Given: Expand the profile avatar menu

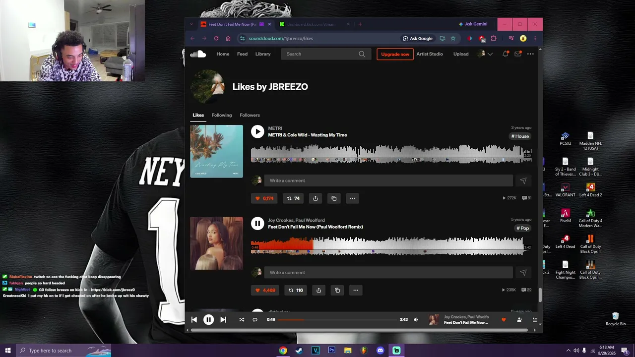Looking at the screenshot, I should tap(484, 54).
